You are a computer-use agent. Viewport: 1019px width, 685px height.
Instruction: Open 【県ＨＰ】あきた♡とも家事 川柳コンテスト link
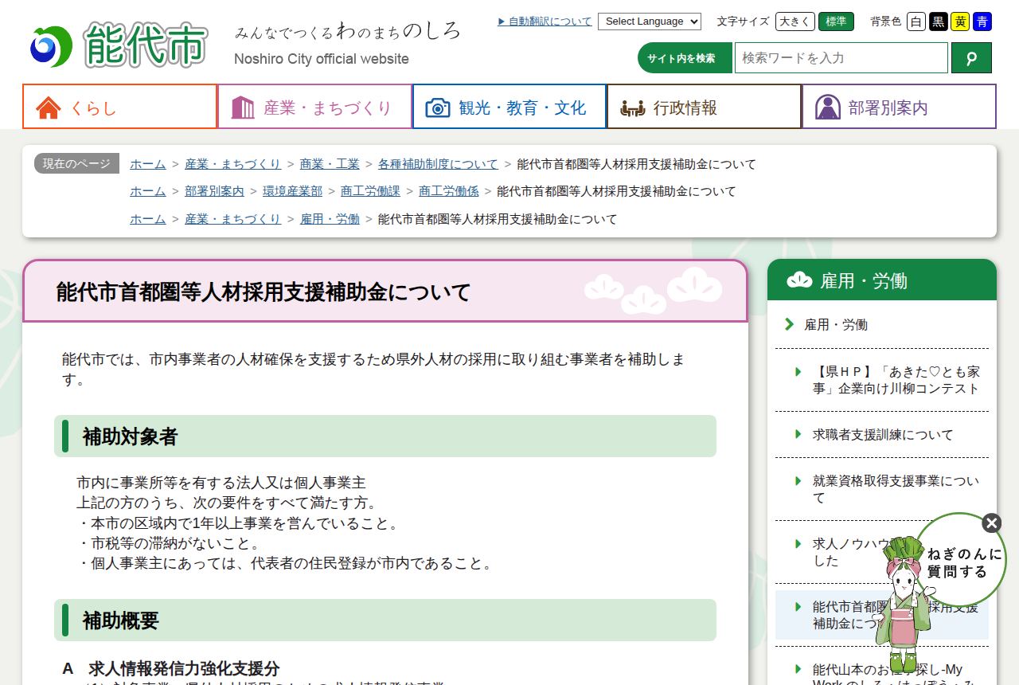(x=896, y=380)
